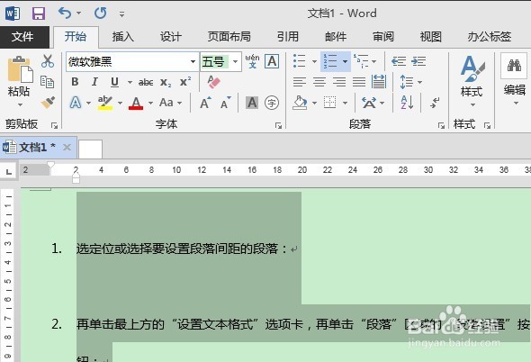531x362 pixels.
Task: Click the Copy icon in clipboard group
Action: tap(47, 82)
